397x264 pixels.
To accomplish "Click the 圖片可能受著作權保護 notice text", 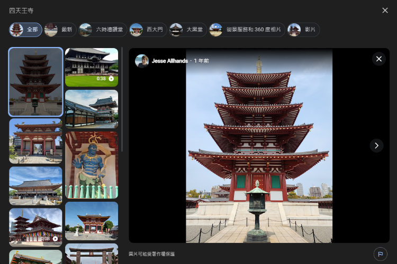I will click(152, 254).
